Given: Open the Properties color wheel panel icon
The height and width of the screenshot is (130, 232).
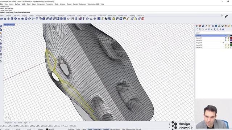Looking at the screenshot, I should (x=196, y=26).
